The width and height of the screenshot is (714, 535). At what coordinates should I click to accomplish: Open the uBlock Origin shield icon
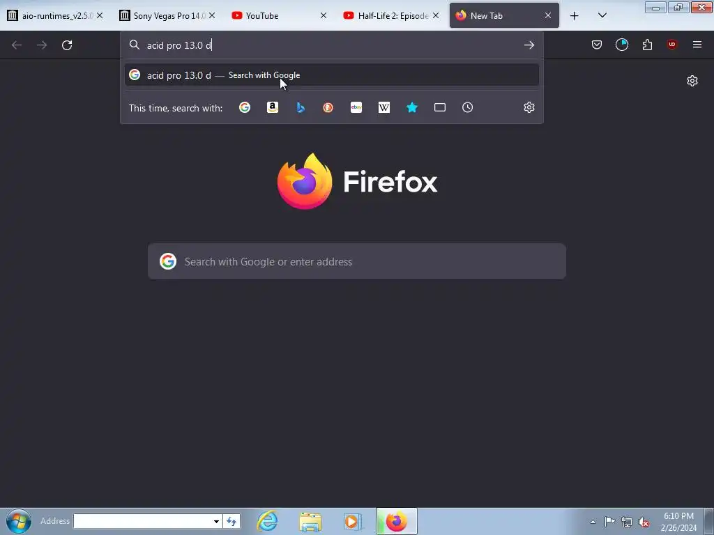tap(672, 45)
